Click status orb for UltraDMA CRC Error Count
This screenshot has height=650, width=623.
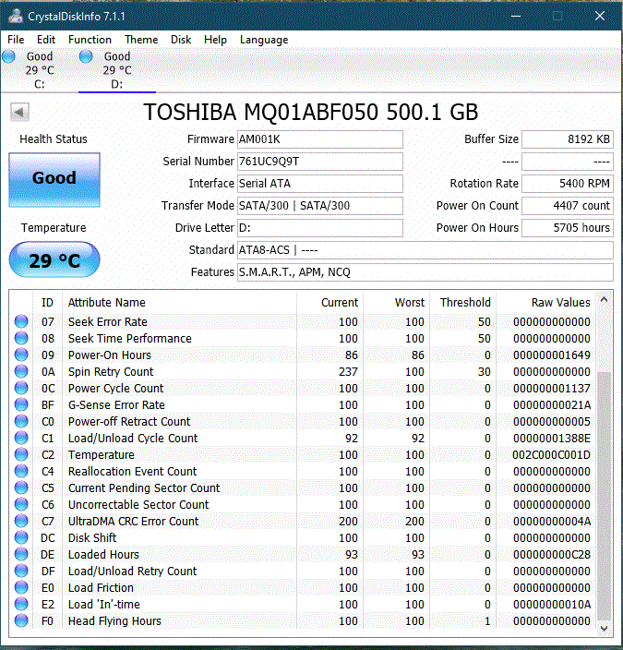[x=21, y=522]
